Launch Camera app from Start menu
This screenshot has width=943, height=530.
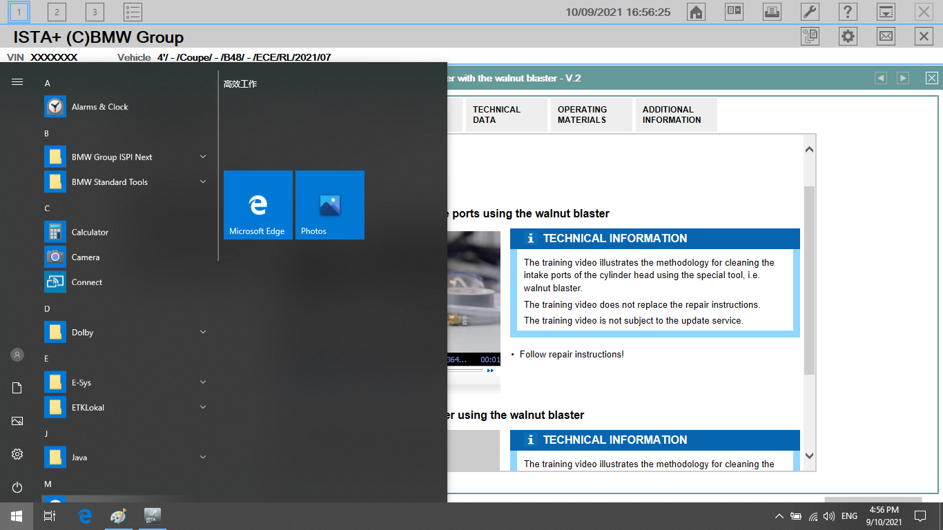(x=126, y=257)
